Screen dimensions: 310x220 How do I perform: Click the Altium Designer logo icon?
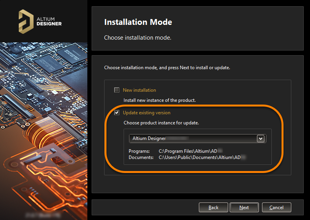tap(26, 21)
